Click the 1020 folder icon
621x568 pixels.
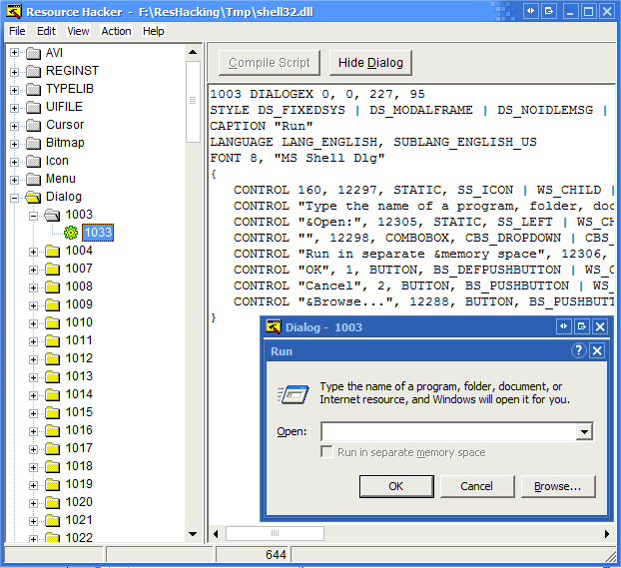(x=52, y=502)
